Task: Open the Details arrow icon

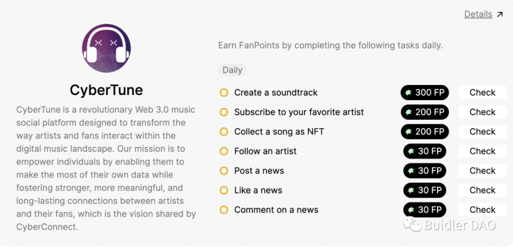Action: click(x=500, y=14)
